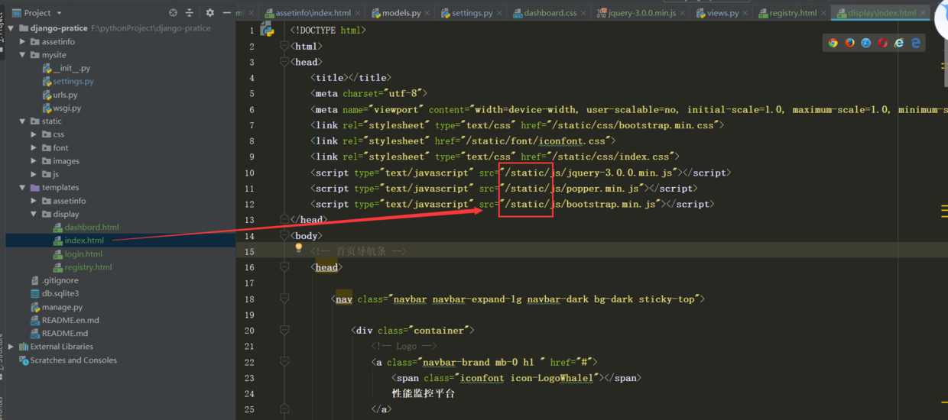This screenshot has width=948, height=420.
Task: Select index.html in display folder
Action: pyautogui.click(x=84, y=241)
